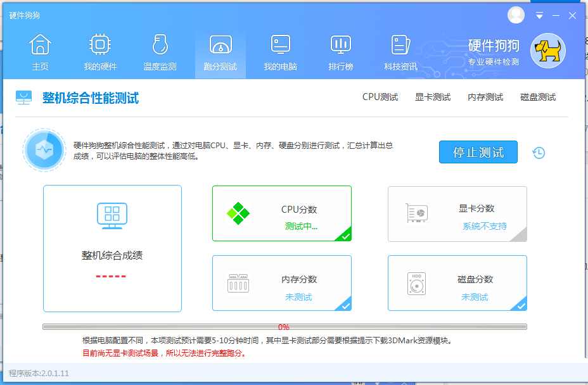
Task: Toggle the 磁盘分数 blue checkmark
Action: click(521, 305)
